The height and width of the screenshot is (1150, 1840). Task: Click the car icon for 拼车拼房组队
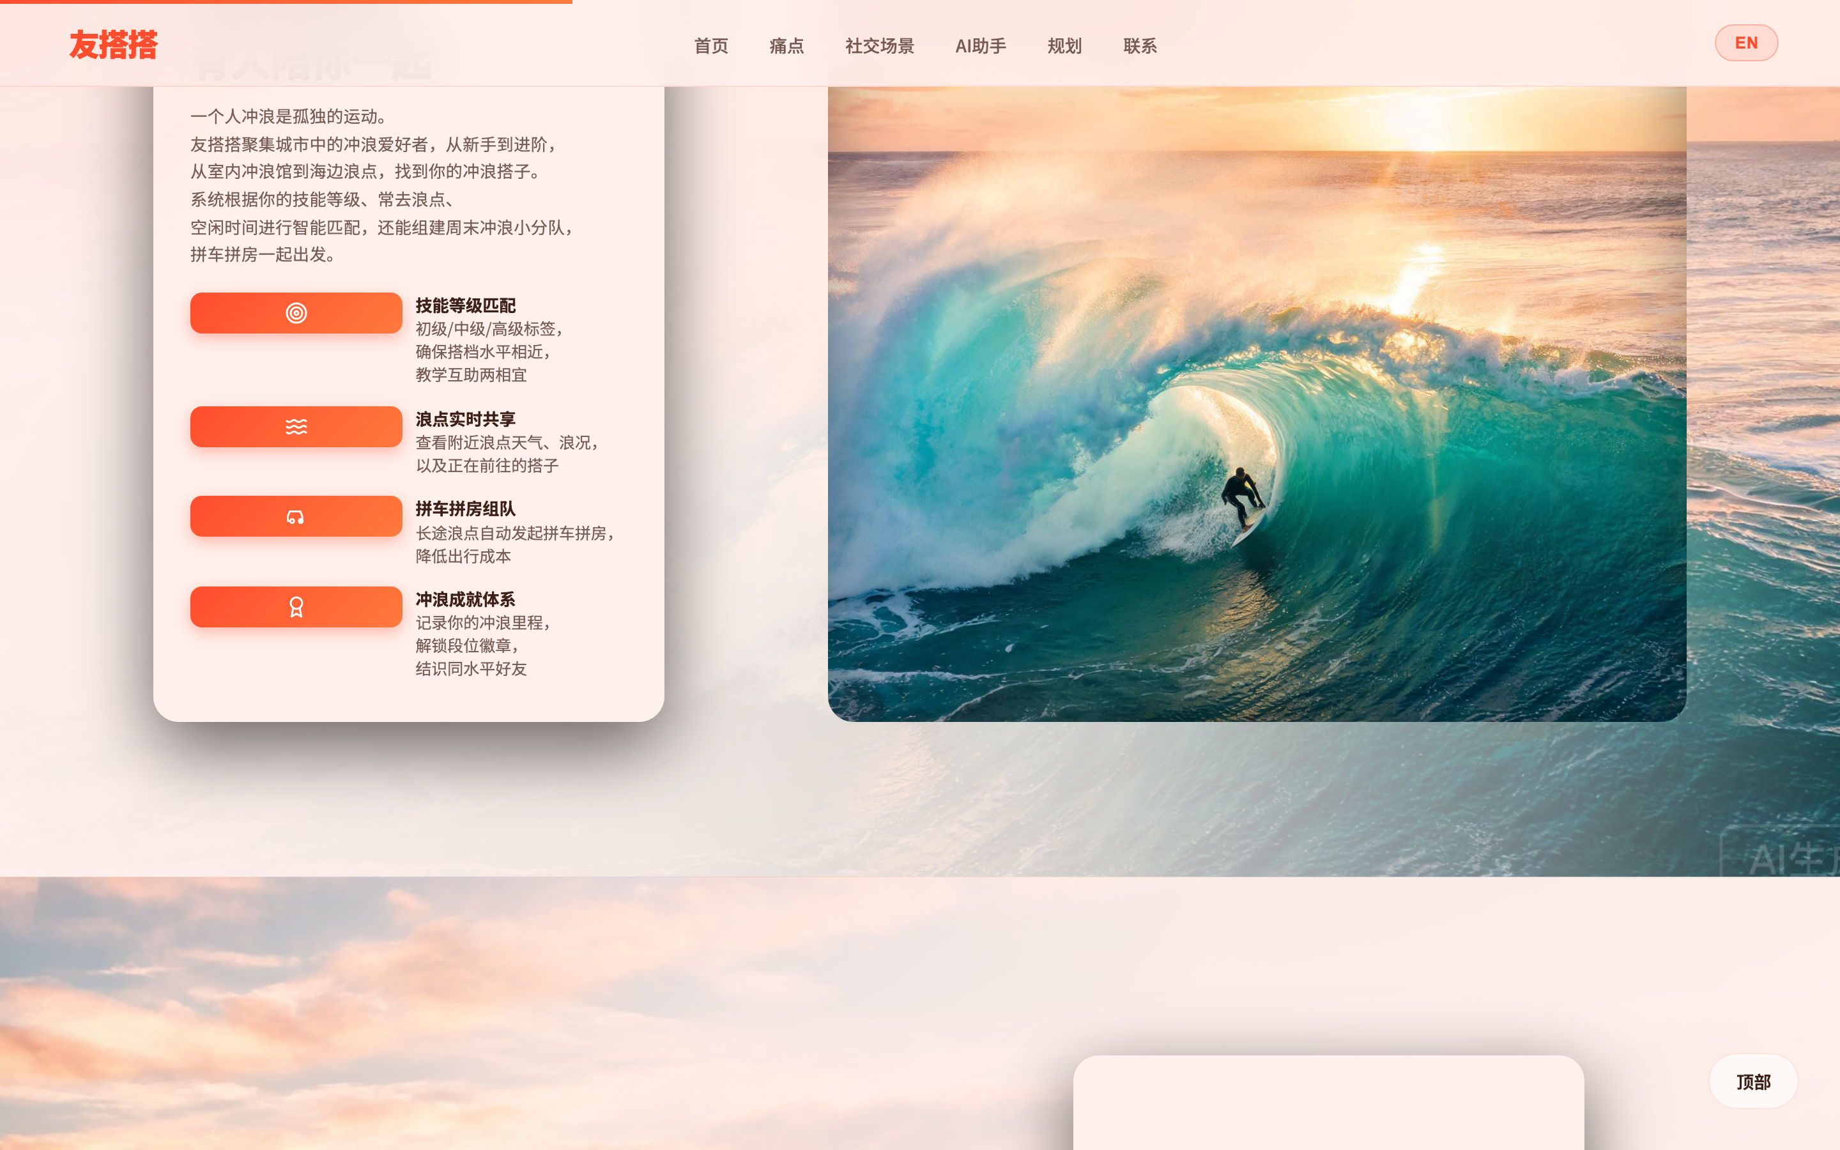click(x=296, y=516)
